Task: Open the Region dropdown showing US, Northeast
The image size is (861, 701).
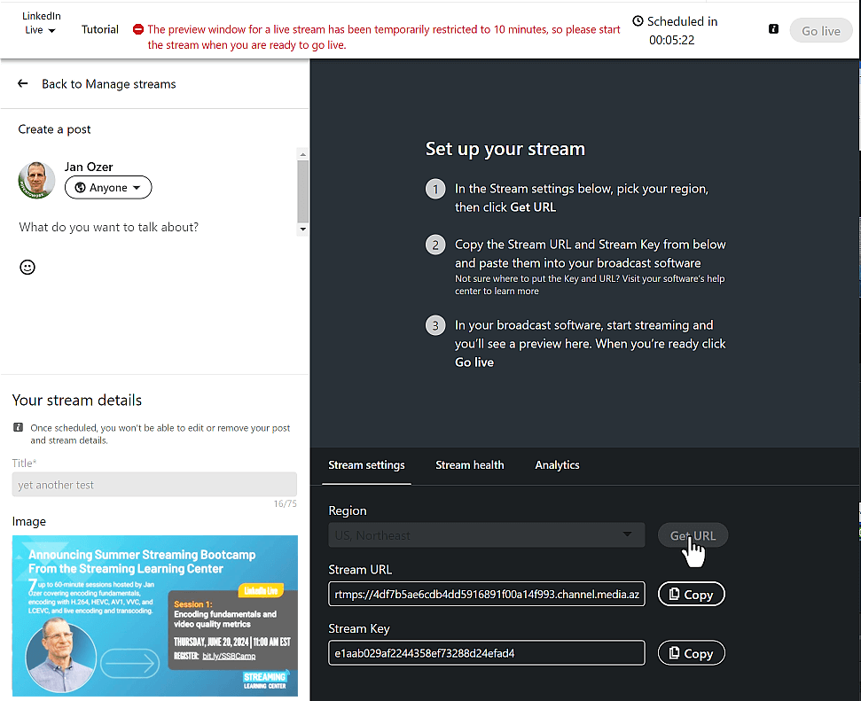Action: point(487,535)
